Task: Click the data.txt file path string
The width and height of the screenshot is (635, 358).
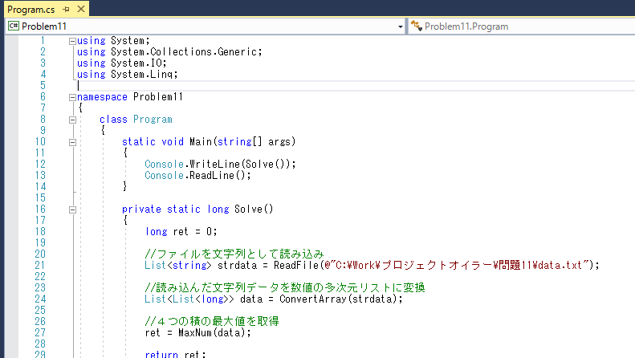Action: (457, 265)
